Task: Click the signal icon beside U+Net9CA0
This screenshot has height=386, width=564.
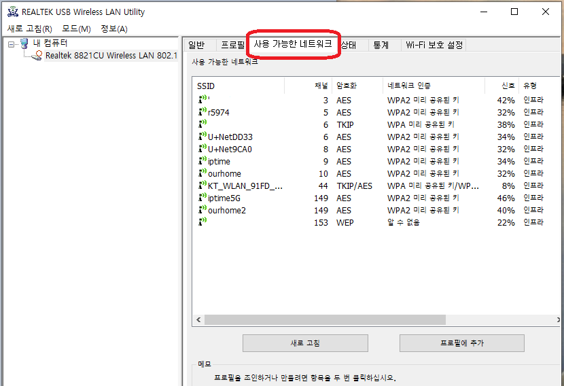Action: point(202,148)
